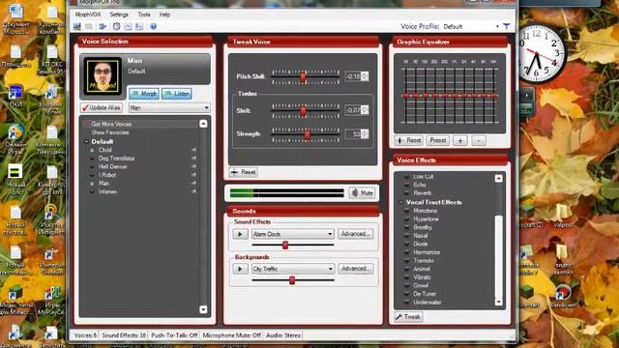
Task: Click the clock icon in the toolbar
Action: [x=116, y=26]
